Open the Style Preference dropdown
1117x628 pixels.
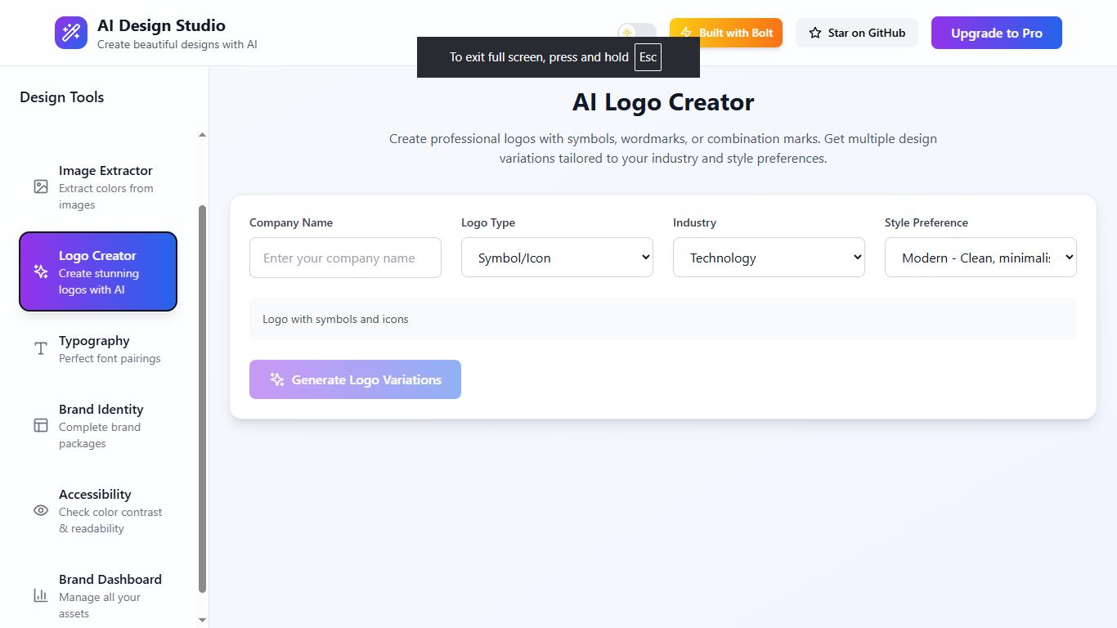coord(980,257)
